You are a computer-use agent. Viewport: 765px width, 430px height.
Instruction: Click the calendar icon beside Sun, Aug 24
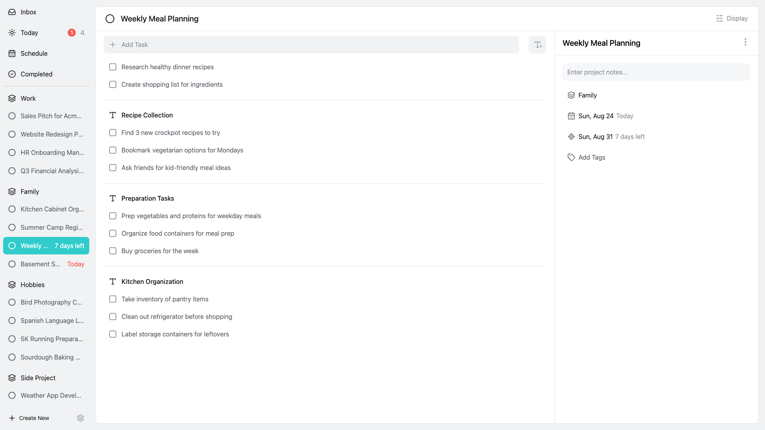click(571, 116)
